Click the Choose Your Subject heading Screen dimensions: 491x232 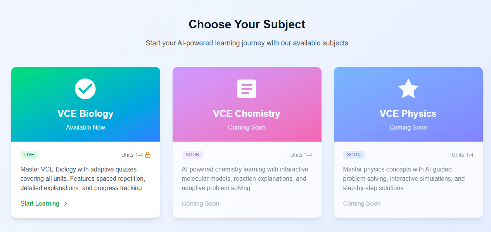point(247,24)
